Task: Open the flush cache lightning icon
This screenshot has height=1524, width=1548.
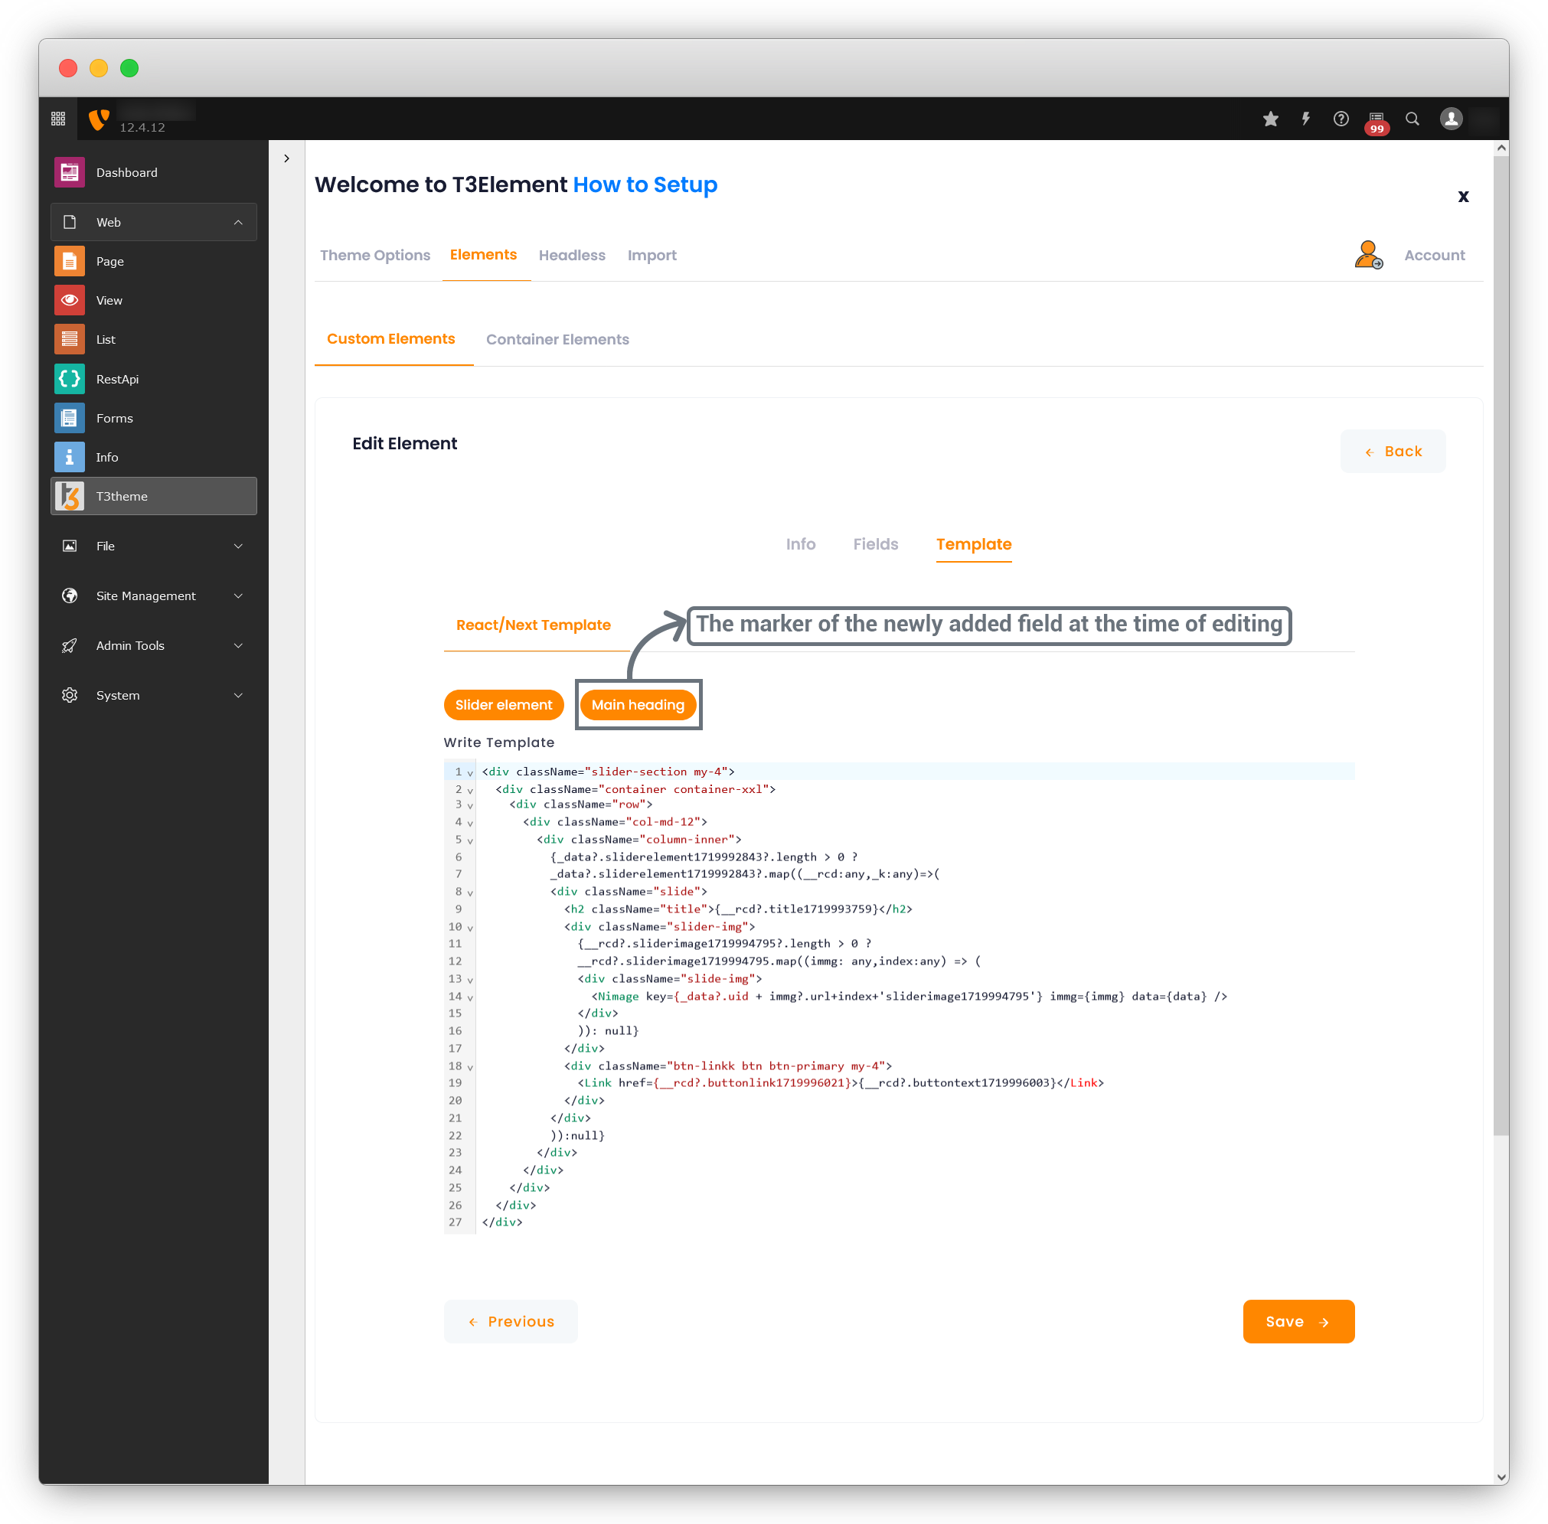Action: pyautogui.click(x=1305, y=119)
